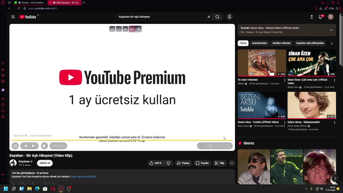Open the Kayahan channel name link

[24, 162]
